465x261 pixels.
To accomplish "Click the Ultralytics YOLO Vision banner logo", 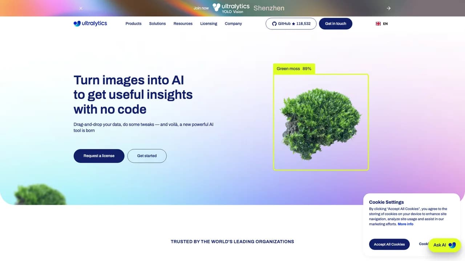I will click(x=231, y=8).
